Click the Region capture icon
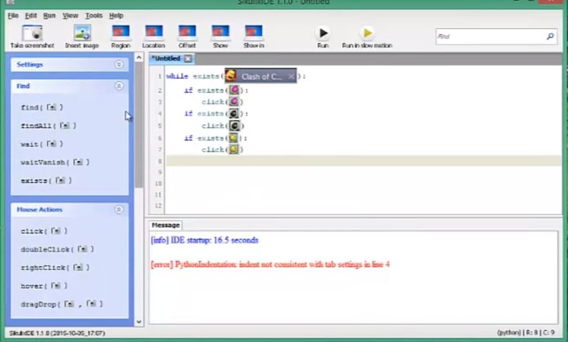 coord(120,32)
